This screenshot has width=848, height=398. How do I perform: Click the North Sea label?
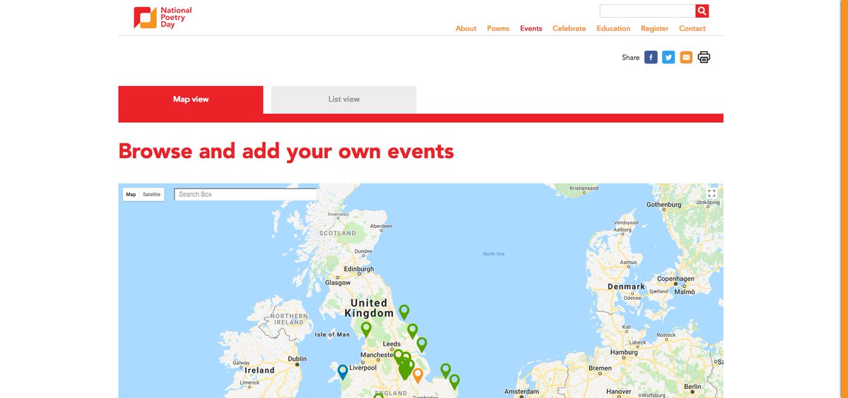[494, 254]
